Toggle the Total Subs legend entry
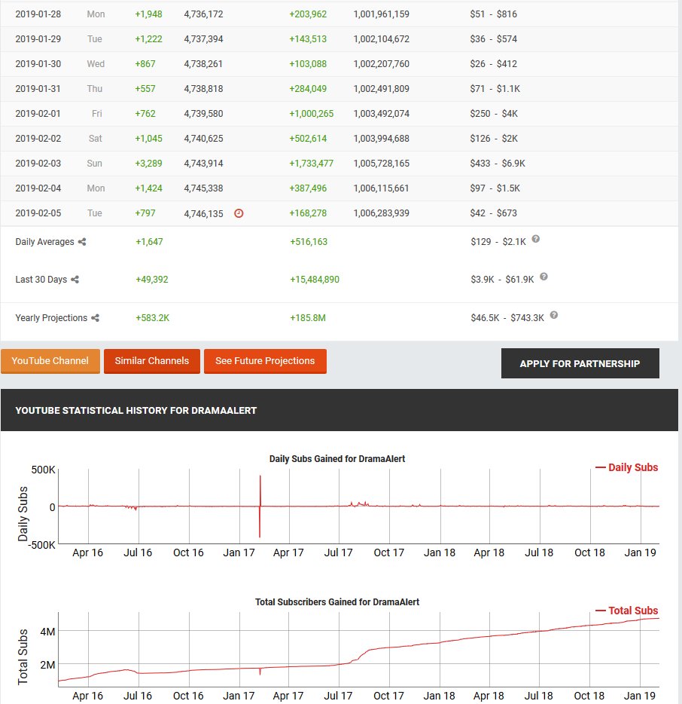The height and width of the screenshot is (704, 682). [627, 611]
